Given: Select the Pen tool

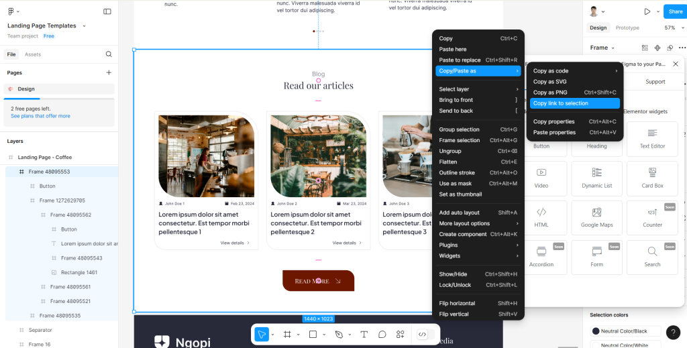Looking at the screenshot, I should click(339, 335).
